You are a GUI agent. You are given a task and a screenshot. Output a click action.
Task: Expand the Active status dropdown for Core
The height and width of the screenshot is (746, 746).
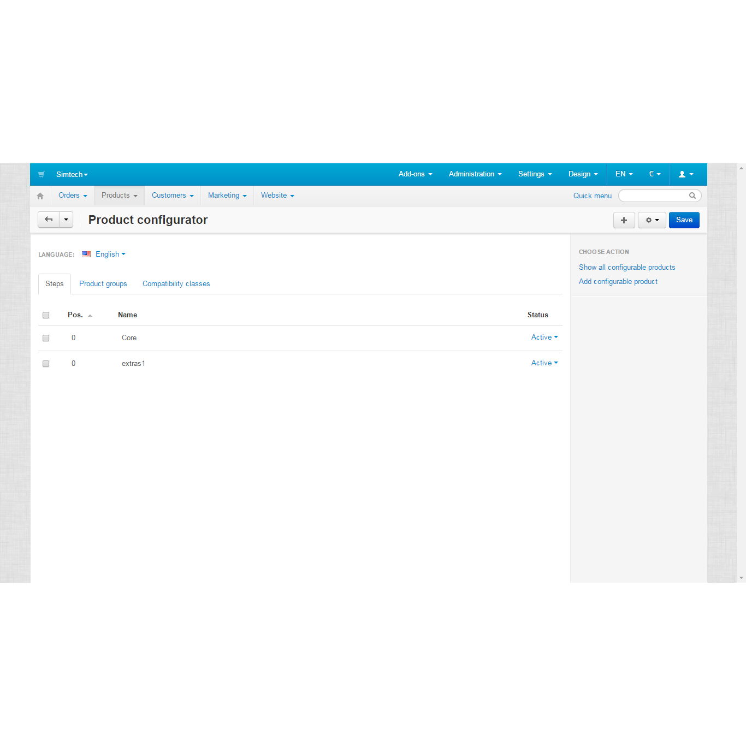click(x=544, y=338)
